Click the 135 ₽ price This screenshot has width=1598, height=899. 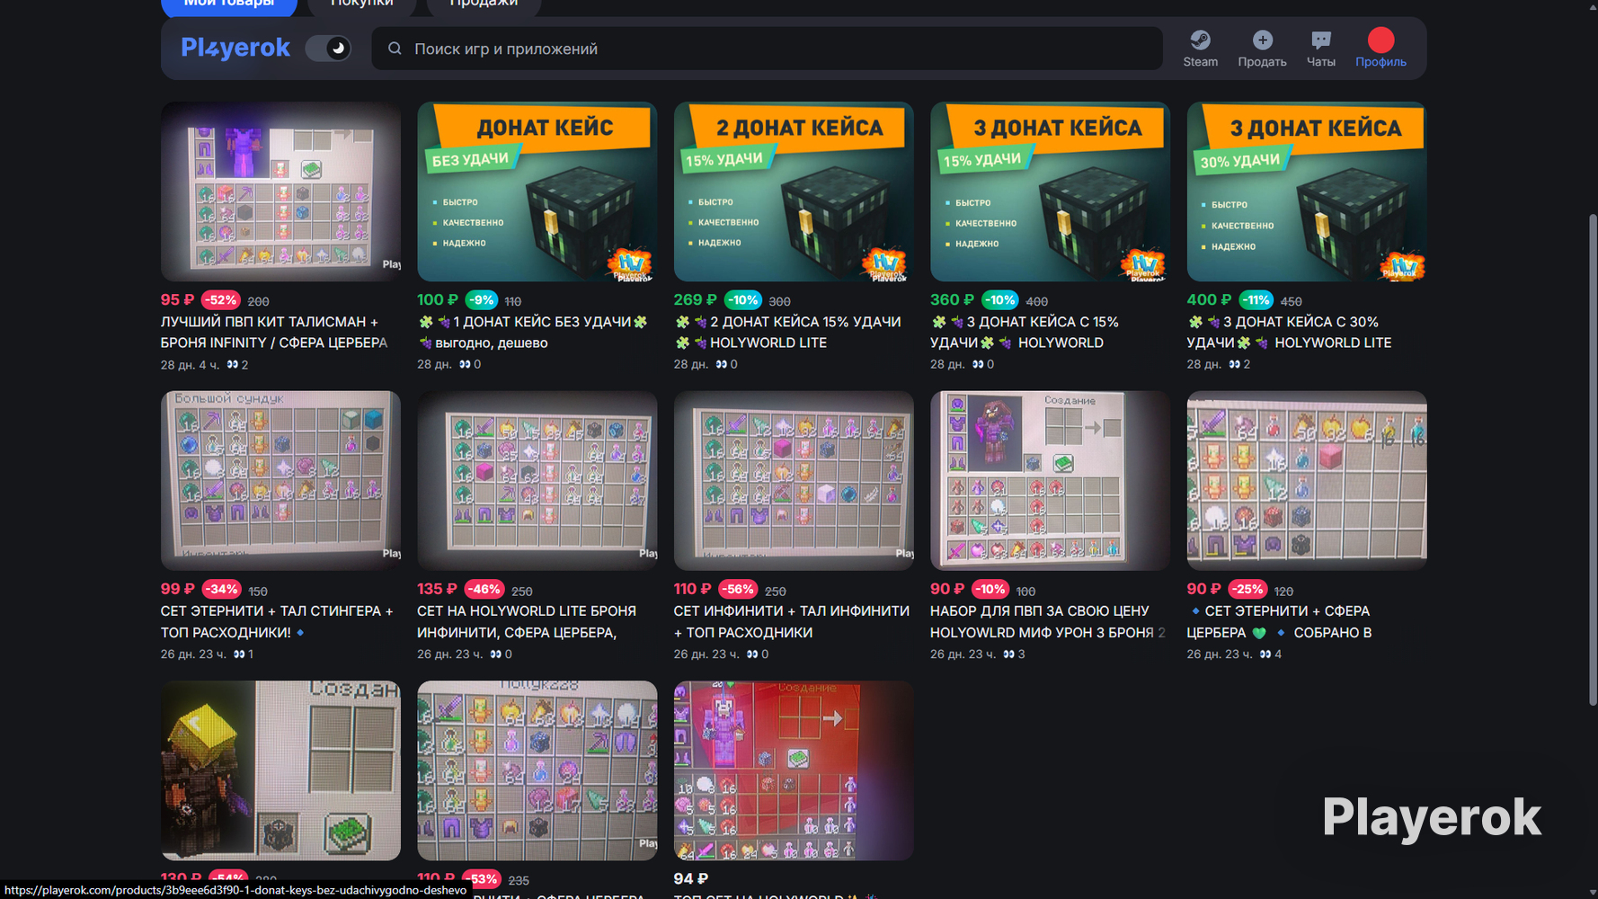coord(437,590)
